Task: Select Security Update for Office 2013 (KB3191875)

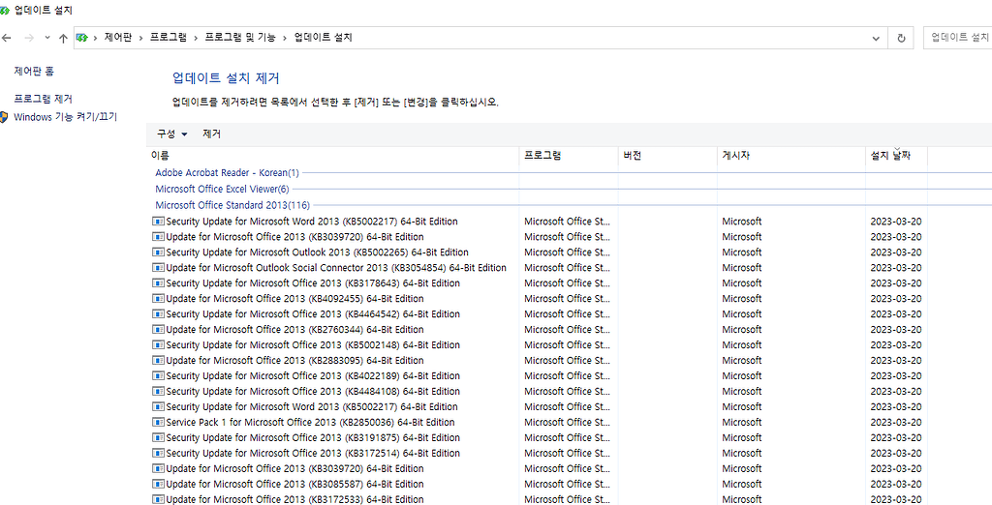Action: pyautogui.click(x=313, y=438)
